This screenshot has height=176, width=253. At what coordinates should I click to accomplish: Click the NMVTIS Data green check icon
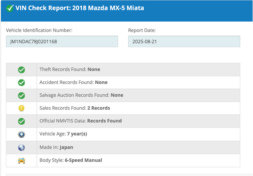(x=22, y=121)
